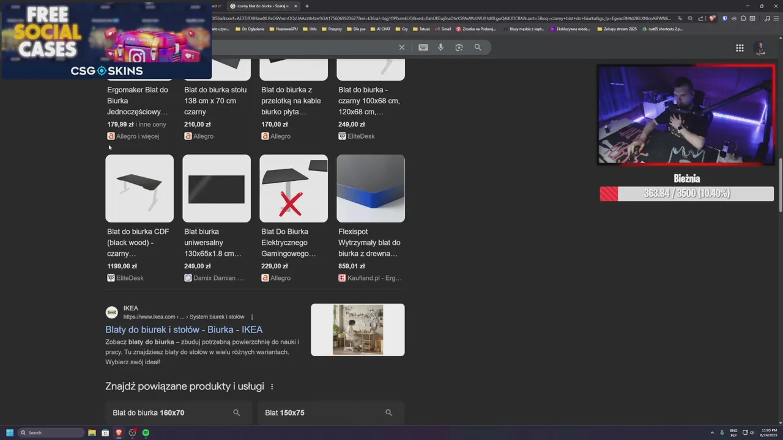Click the IKEA site favicon
Viewport: 783px width, 440px height.
tap(112, 313)
